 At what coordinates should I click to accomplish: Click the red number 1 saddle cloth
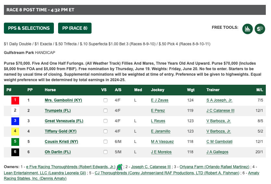[15, 101]
